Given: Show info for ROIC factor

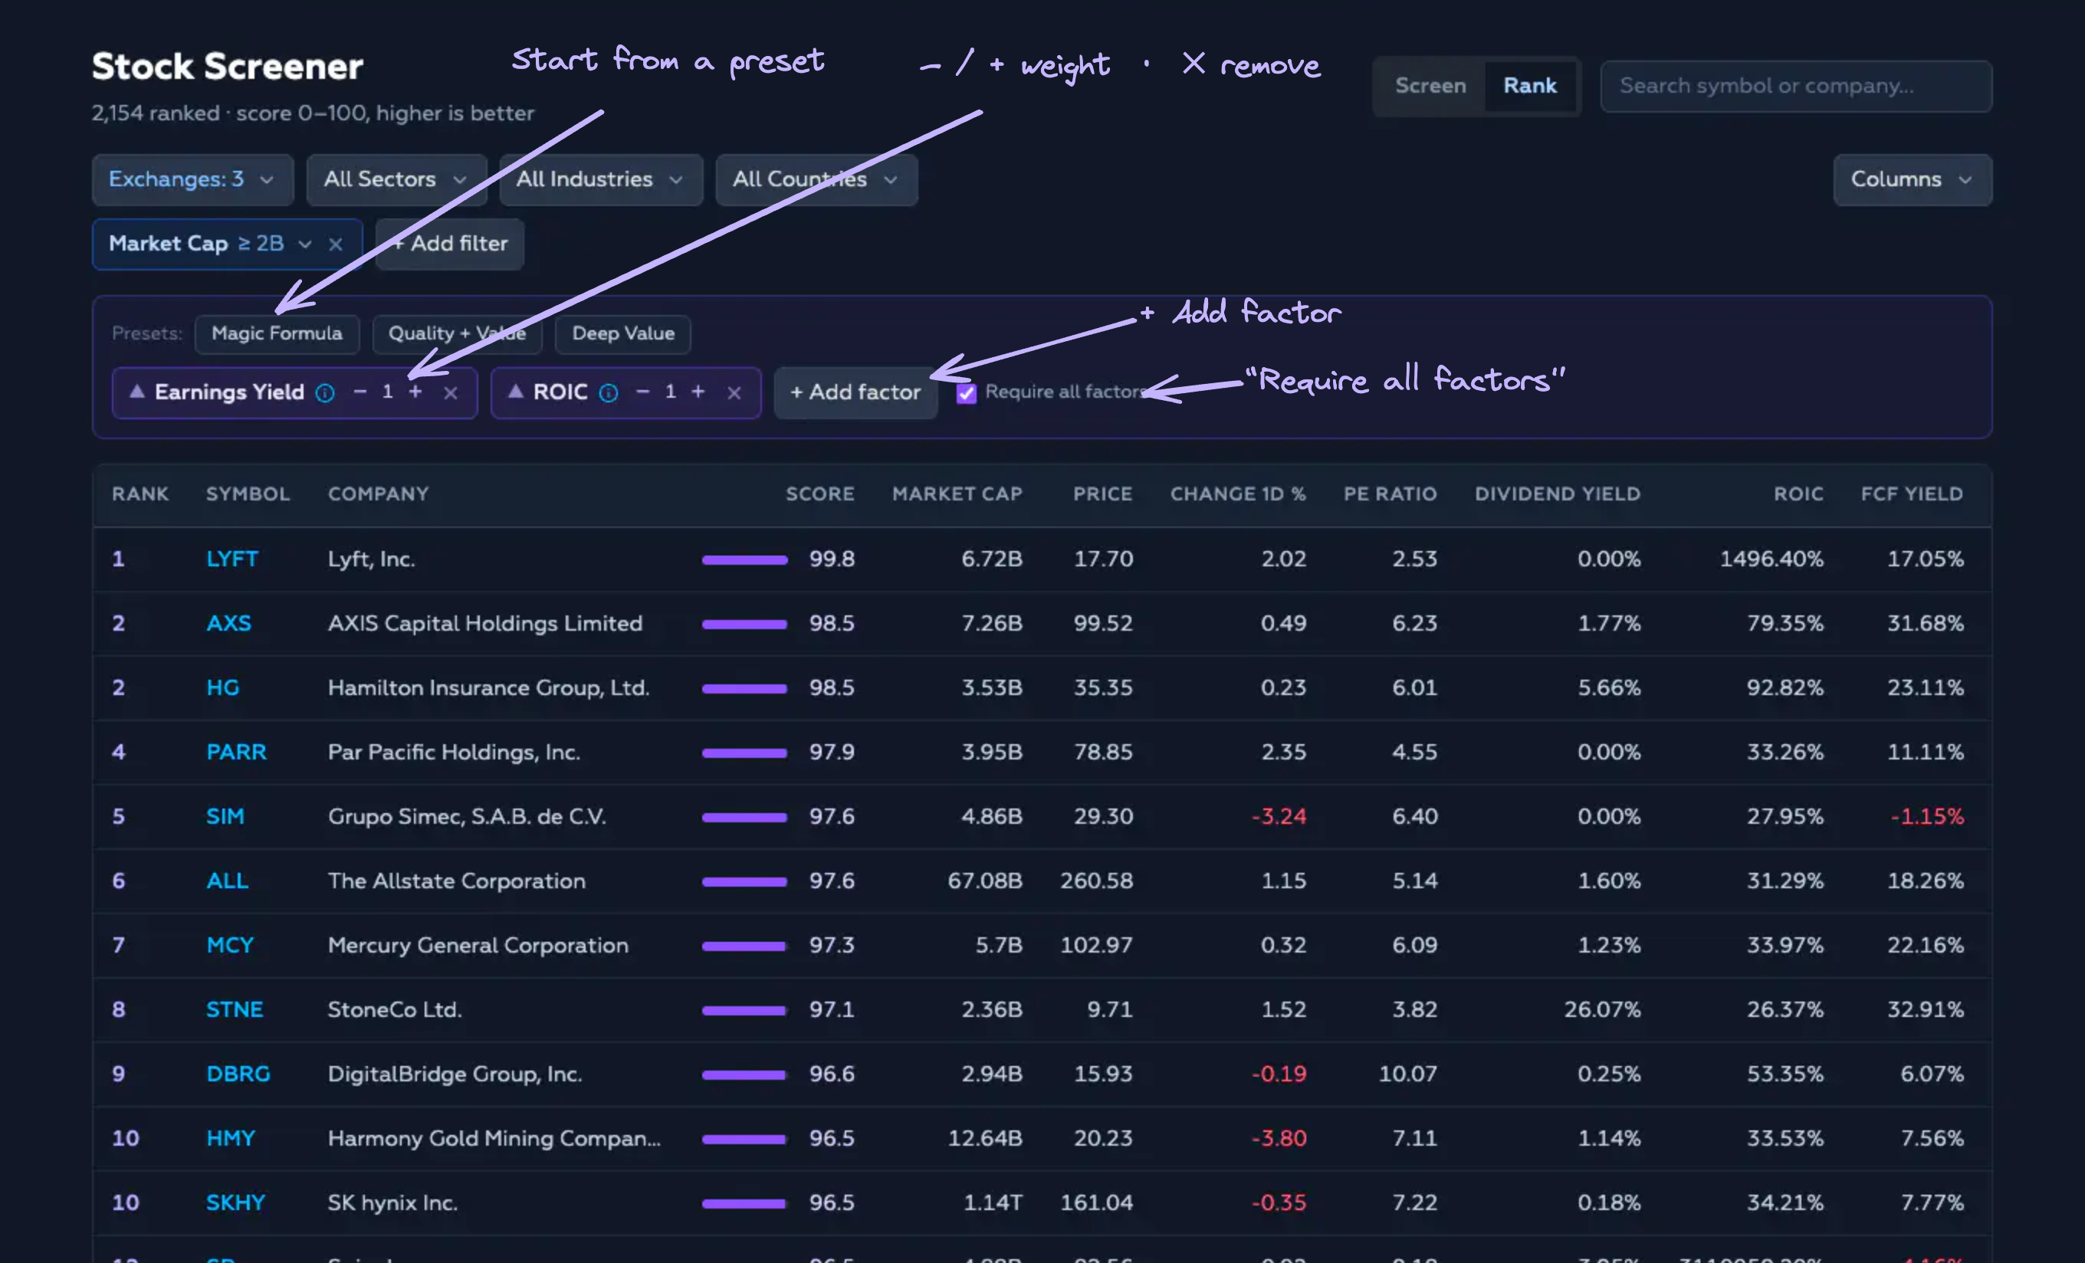Looking at the screenshot, I should click(x=609, y=392).
